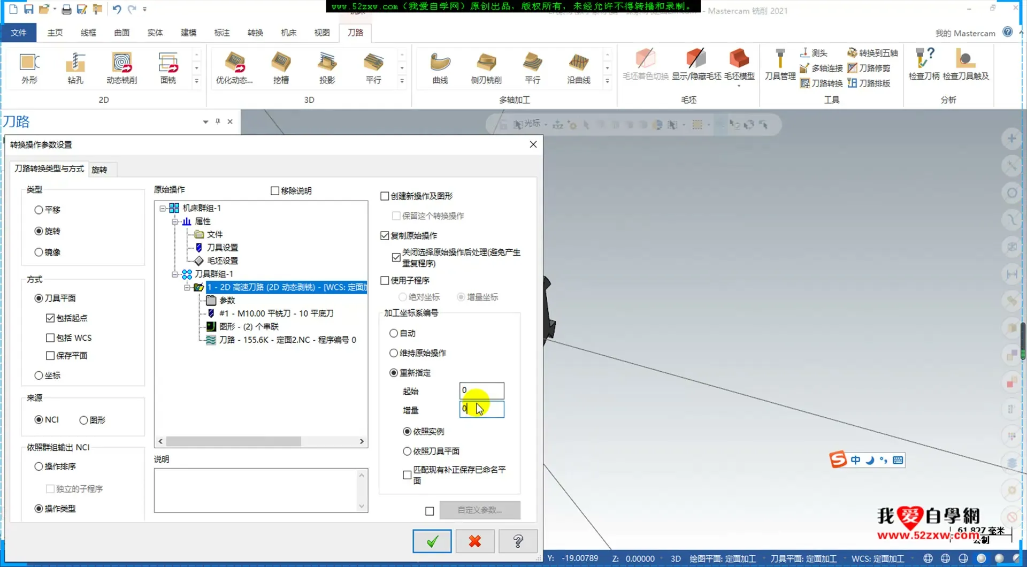The image size is (1027, 567).
Task: Check the 使用子程序 option
Action: coord(385,280)
